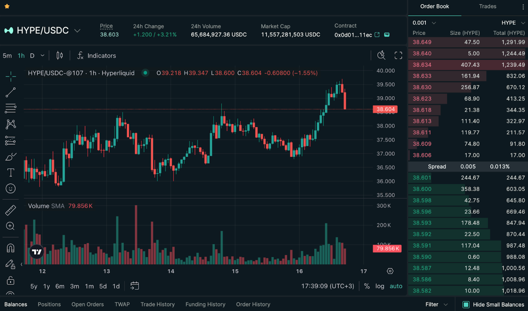Open the HYPE/USDC pair selector dropdown
528x311 pixels.
tap(77, 30)
